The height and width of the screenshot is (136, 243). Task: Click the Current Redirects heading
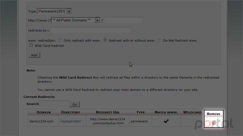[x=39, y=97]
